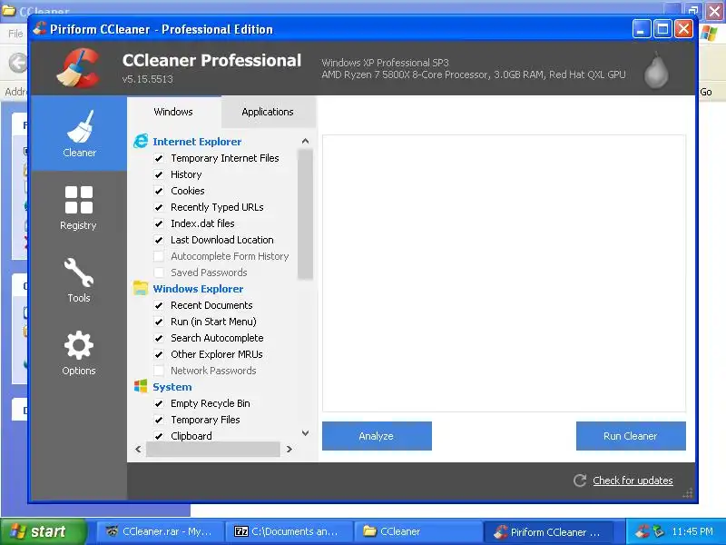Open the Tools wrench section
726x545 pixels.
tap(78, 280)
